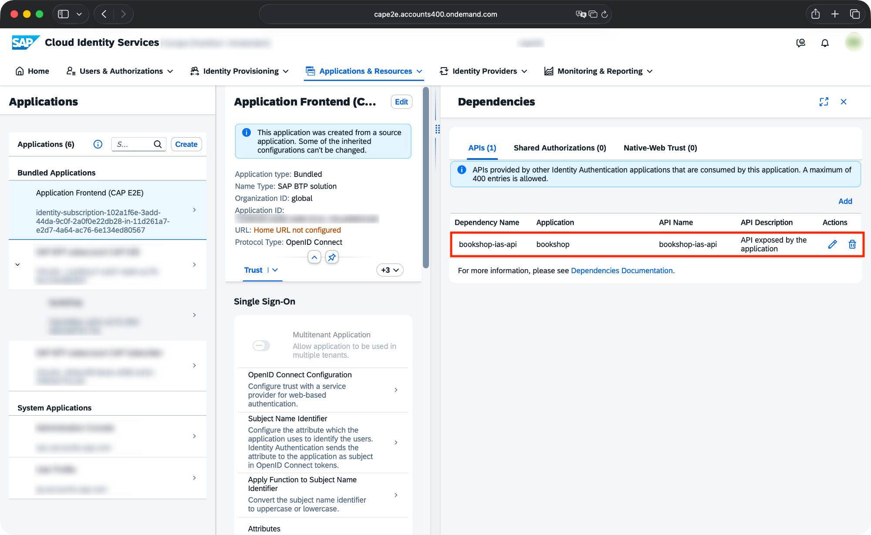Enable the Multitenant Application toggle
The image size is (871, 535).
tap(261, 345)
